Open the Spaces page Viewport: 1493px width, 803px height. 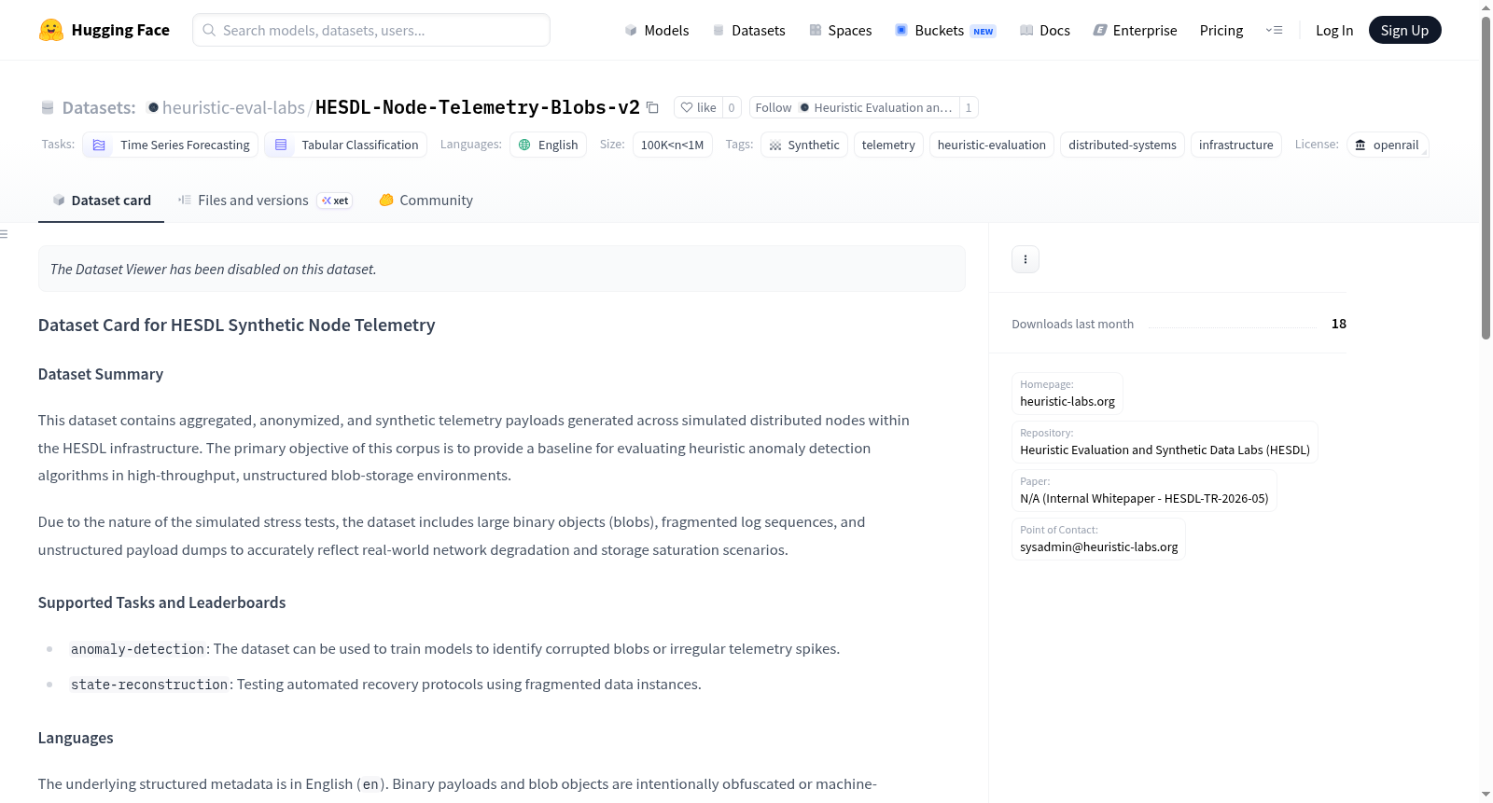[x=841, y=30]
